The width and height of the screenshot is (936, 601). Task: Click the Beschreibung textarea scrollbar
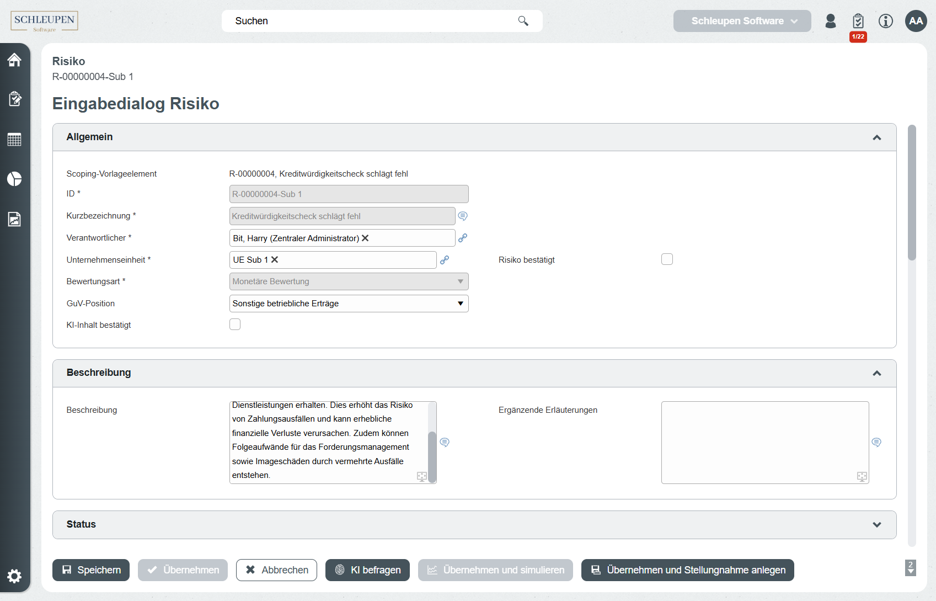pos(432,456)
